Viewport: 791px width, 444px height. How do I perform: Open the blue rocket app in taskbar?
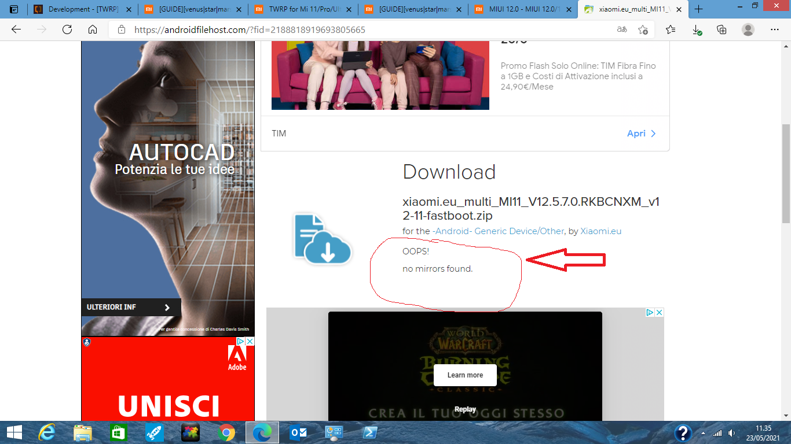point(154,432)
